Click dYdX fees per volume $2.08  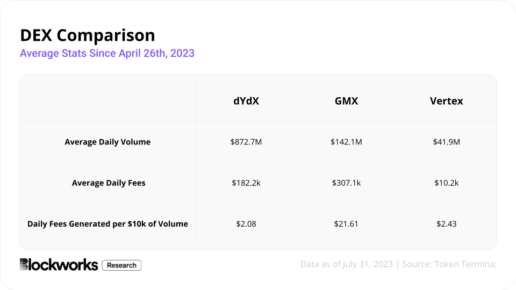246,224
